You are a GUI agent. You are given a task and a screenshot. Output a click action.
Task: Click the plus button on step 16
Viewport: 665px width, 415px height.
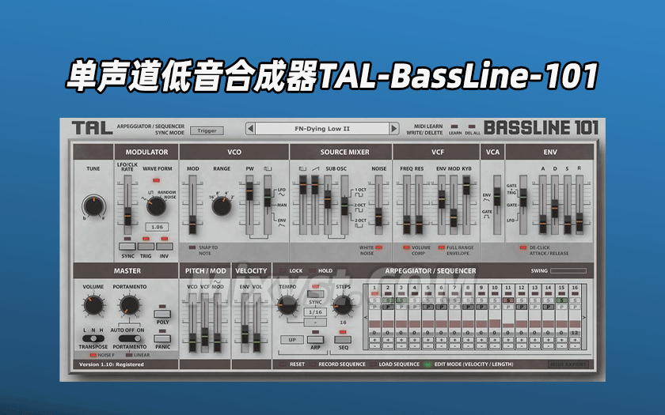pyautogui.click(x=575, y=340)
